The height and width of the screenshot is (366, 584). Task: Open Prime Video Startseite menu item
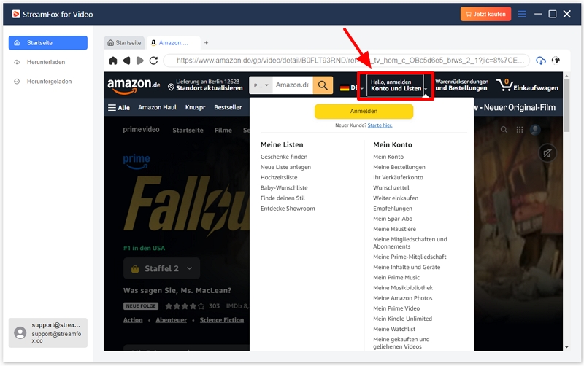(x=188, y=131)
